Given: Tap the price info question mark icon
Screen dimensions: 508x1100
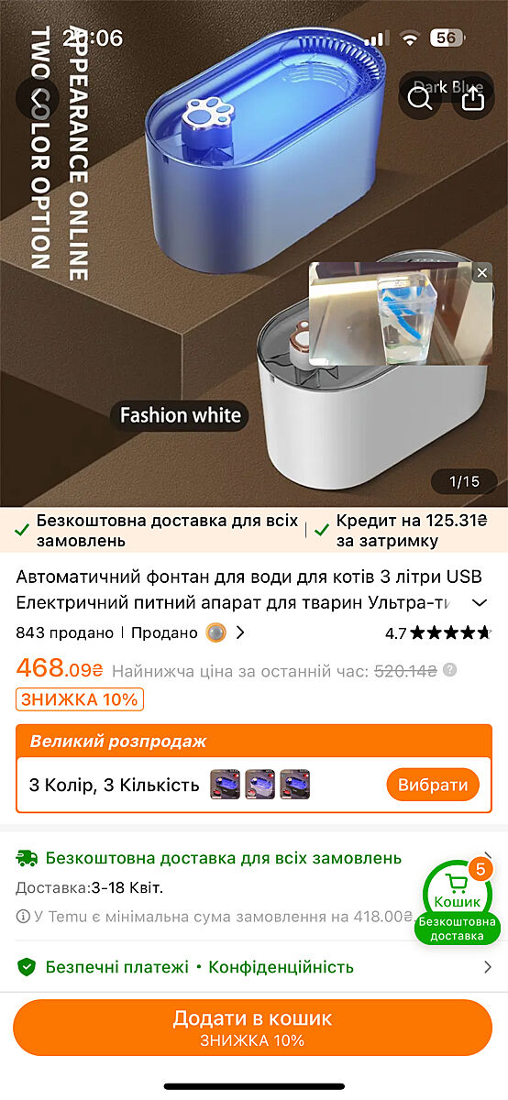Looking at the screenshot, I should (449, 670).
